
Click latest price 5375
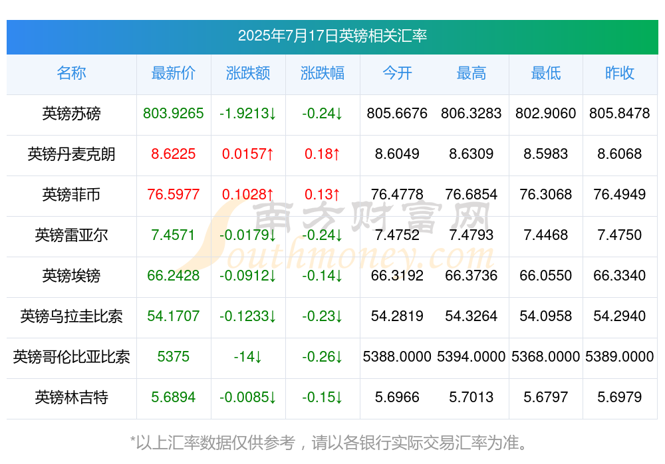173,357
